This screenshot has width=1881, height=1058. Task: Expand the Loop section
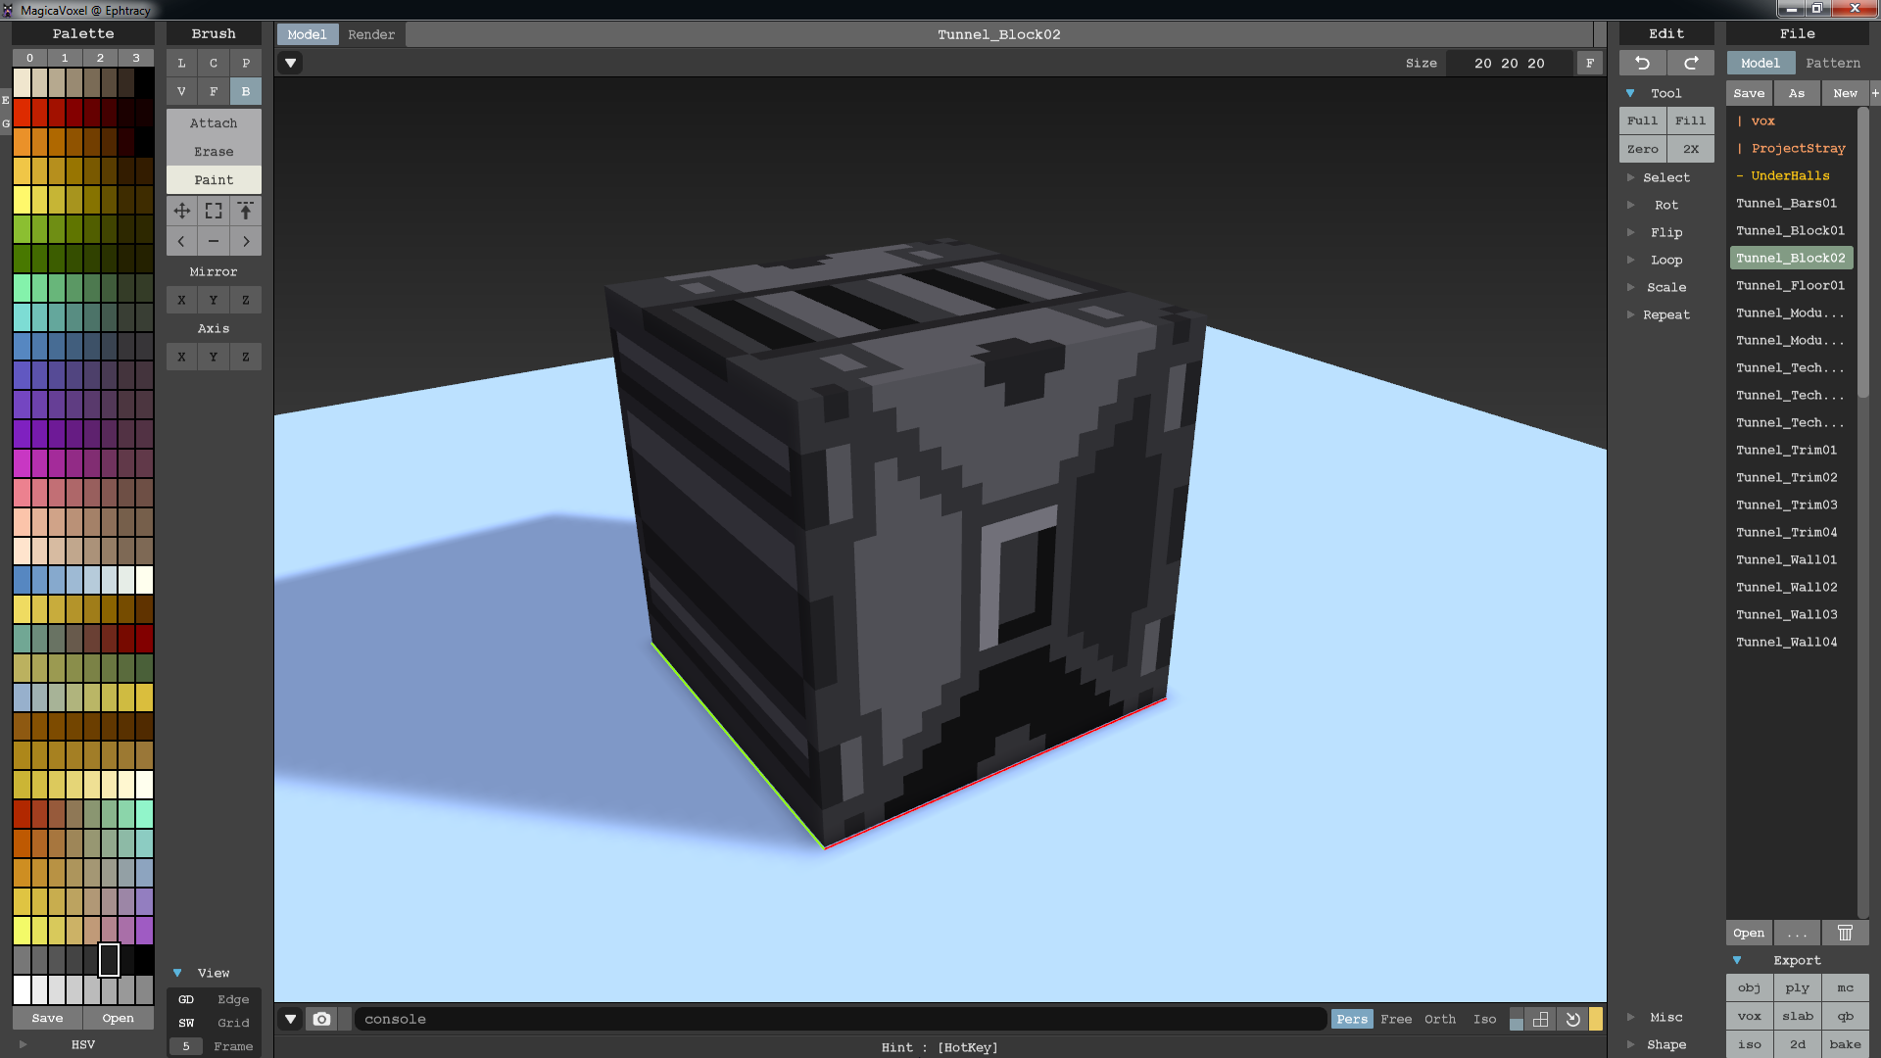coord(1665,260)
